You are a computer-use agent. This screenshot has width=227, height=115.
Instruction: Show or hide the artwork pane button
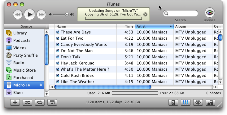[x=52, y=103]
